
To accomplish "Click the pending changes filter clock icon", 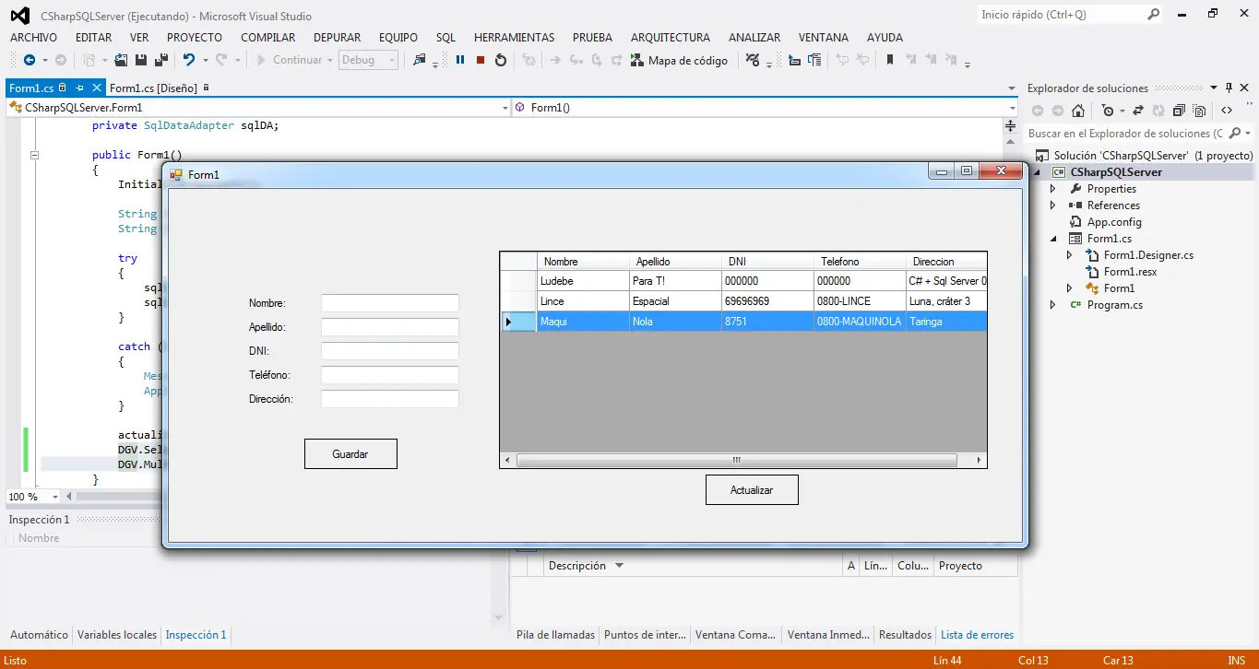I will click(1108, 111).
